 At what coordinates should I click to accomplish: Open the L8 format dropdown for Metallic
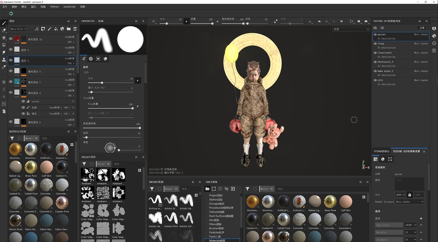[x=411, y=232]
